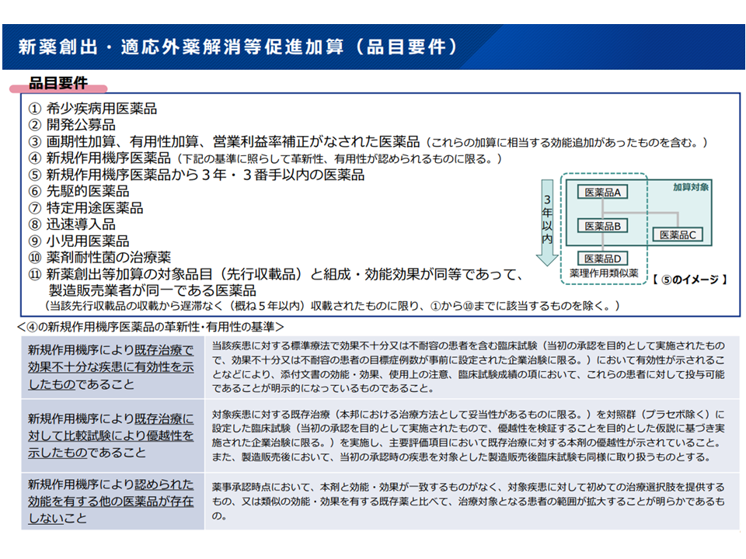Select list item ⑦ 特定用途医薬品
Image resolution: width=746 pixels, height=559 pixels.
coord(85,208)
